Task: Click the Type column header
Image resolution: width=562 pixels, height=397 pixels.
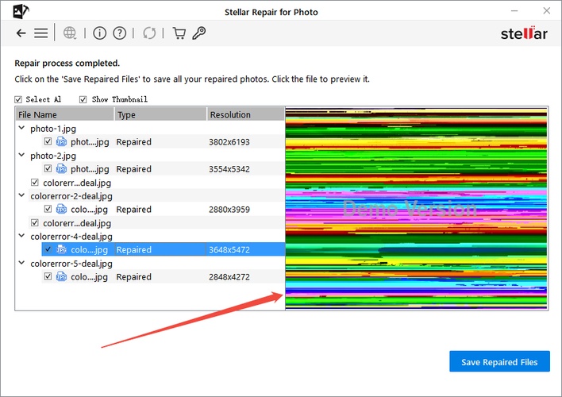Action: pos(160,115)
